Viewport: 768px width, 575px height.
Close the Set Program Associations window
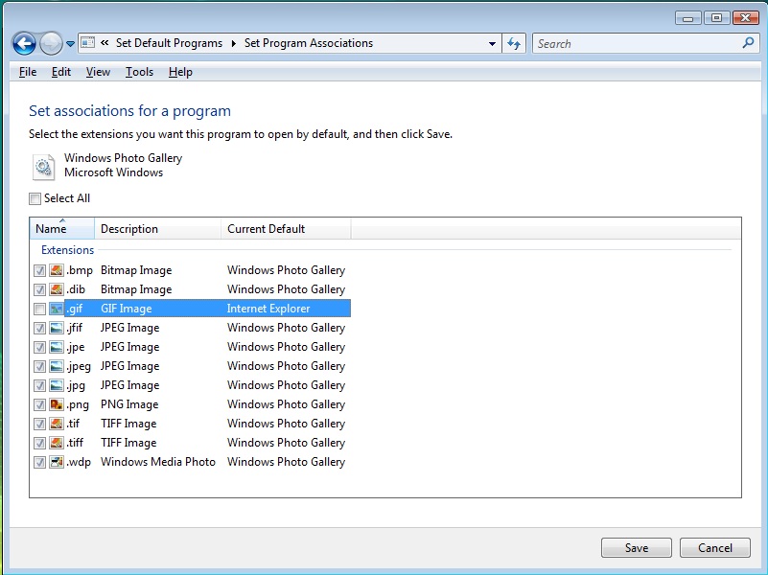tap(746, 18)
